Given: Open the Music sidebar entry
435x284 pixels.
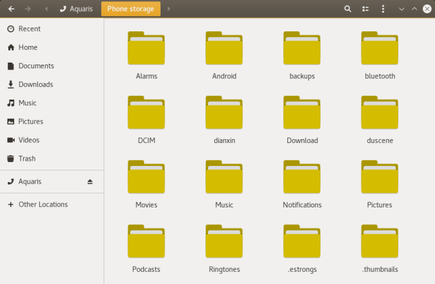Looking at the screenshot, I should 27,103.
